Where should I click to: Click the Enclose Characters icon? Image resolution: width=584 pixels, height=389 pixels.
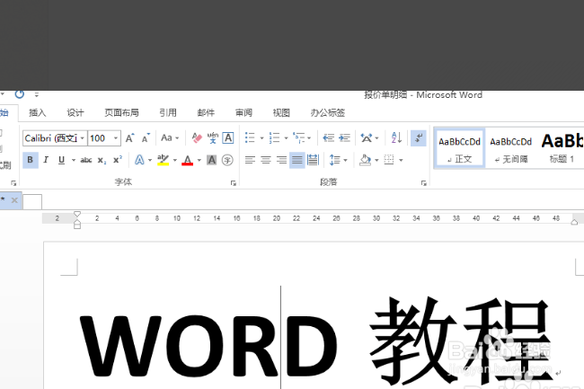pos(227,160)
